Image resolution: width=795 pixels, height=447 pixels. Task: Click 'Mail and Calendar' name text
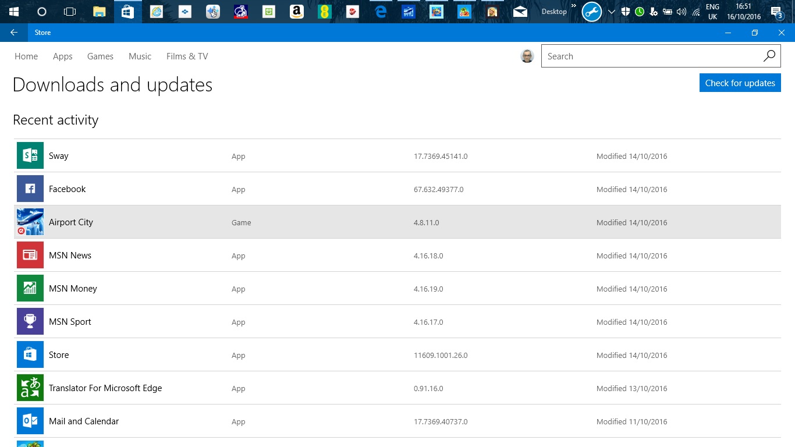84,421
